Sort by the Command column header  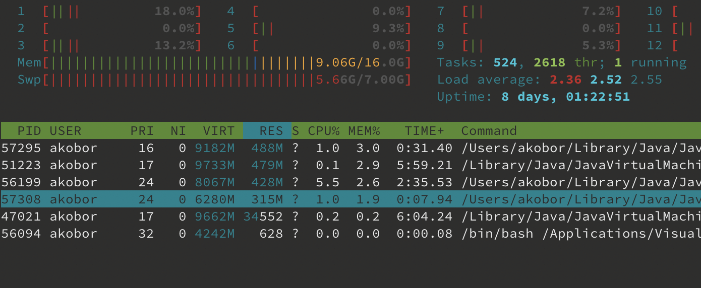point(489,131)
